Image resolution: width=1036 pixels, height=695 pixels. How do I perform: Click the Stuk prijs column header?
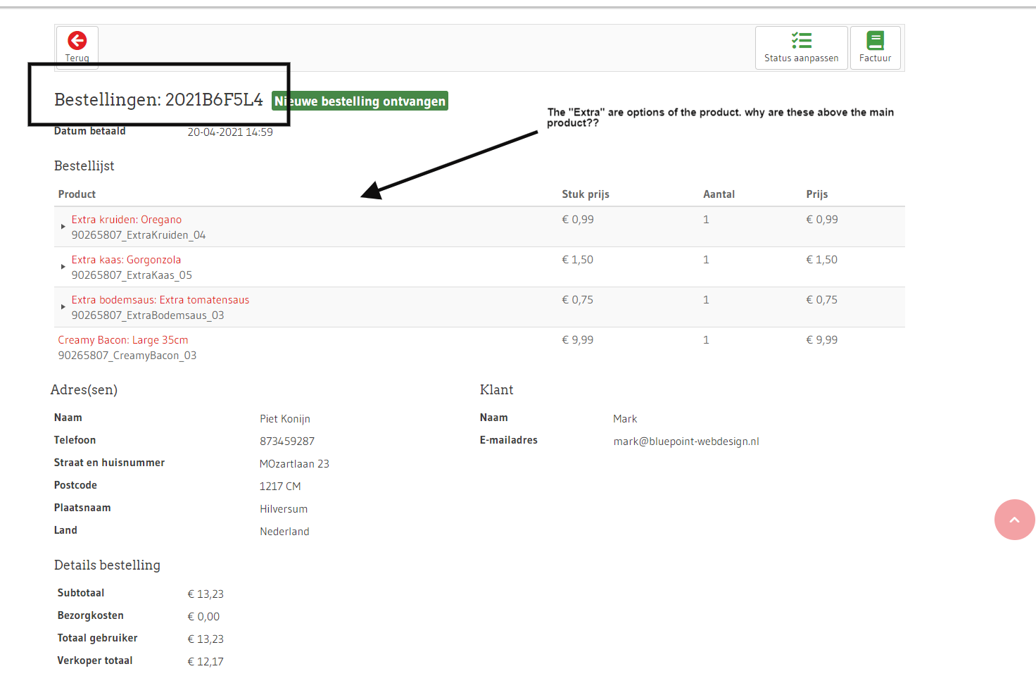(586, 194)
